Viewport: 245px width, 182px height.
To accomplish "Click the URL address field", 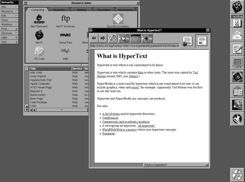I will [x=134, y=46].
